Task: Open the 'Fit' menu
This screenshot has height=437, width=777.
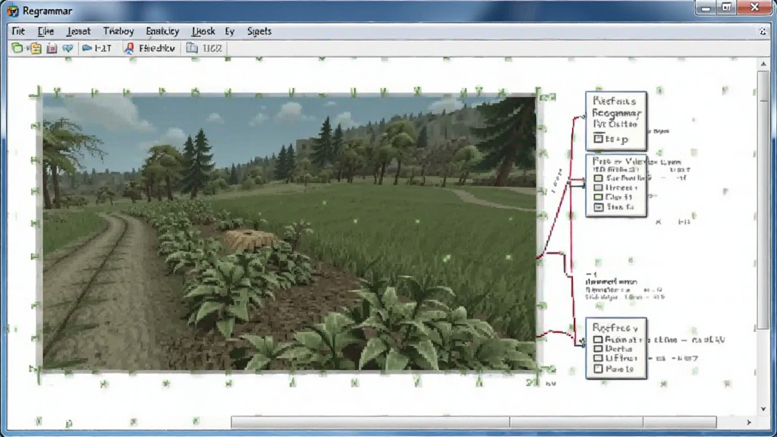Action: (18, 31)
